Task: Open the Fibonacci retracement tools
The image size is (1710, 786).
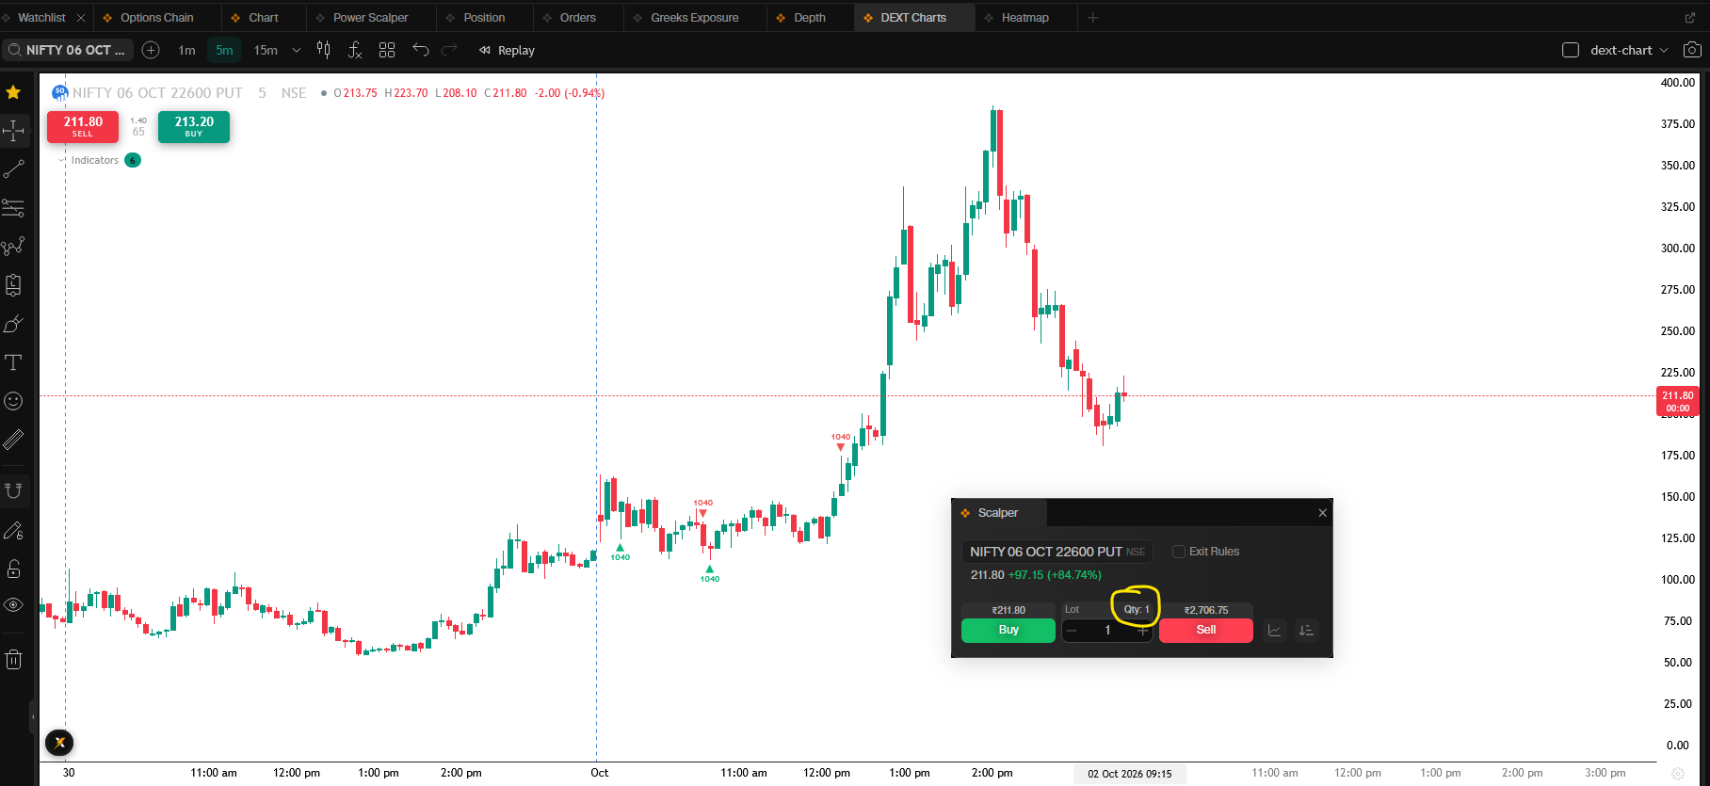Action: point(13,208)
